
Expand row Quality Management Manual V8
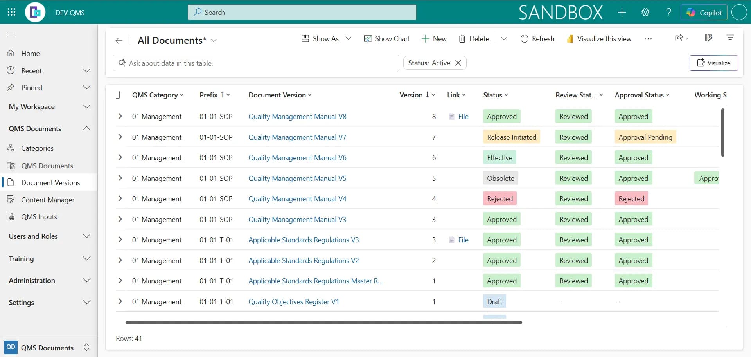(120, 116)
